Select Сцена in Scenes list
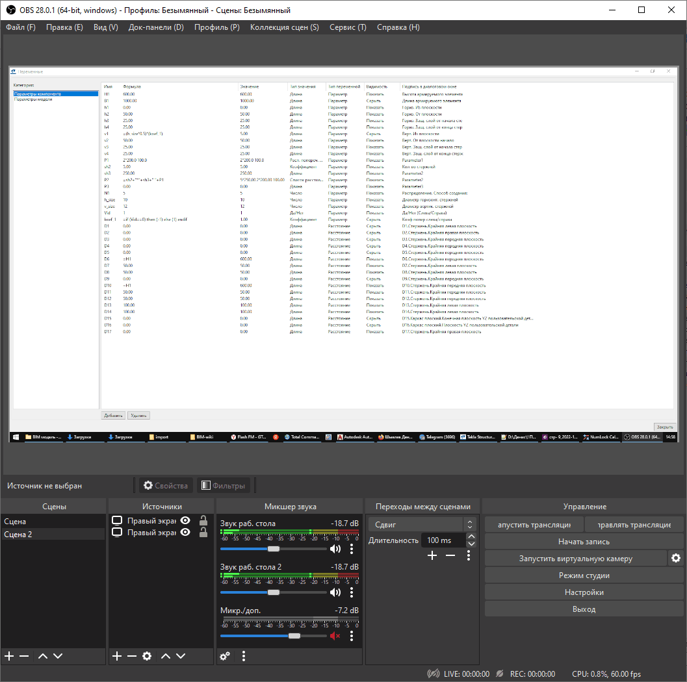The image size is (687, 682). point(53,522)
